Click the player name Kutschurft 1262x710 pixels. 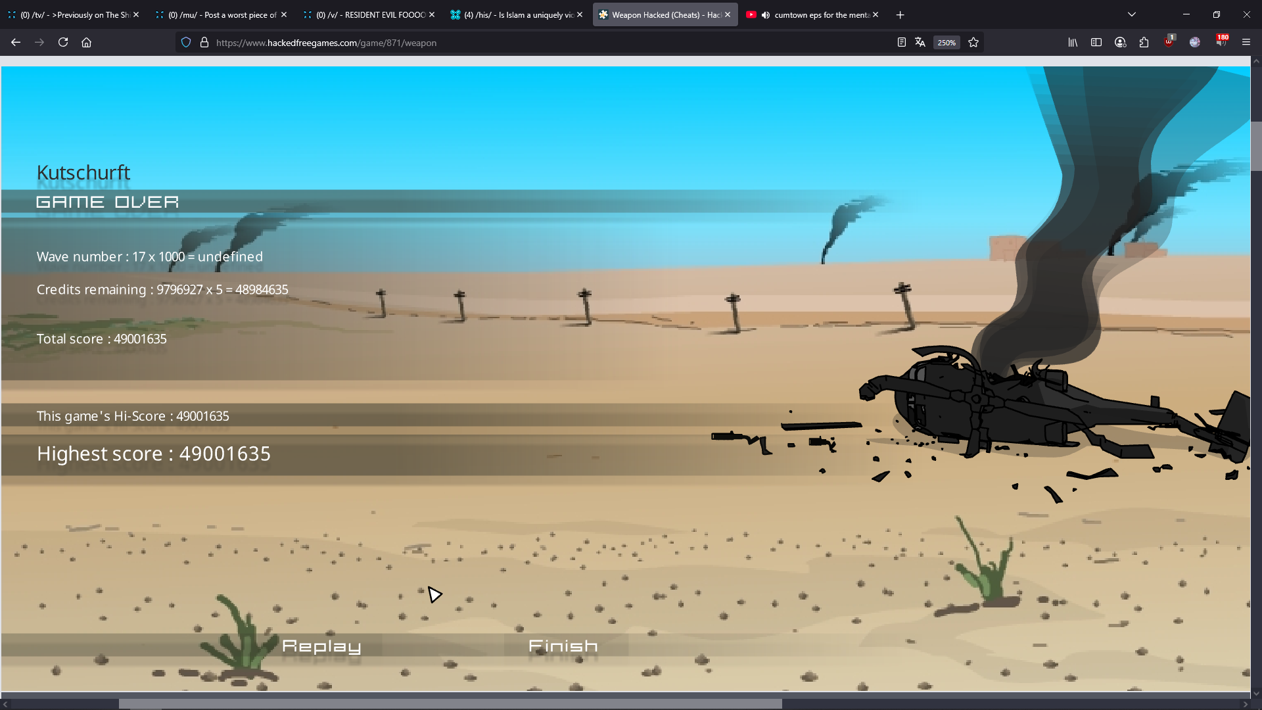coord(83,172)
